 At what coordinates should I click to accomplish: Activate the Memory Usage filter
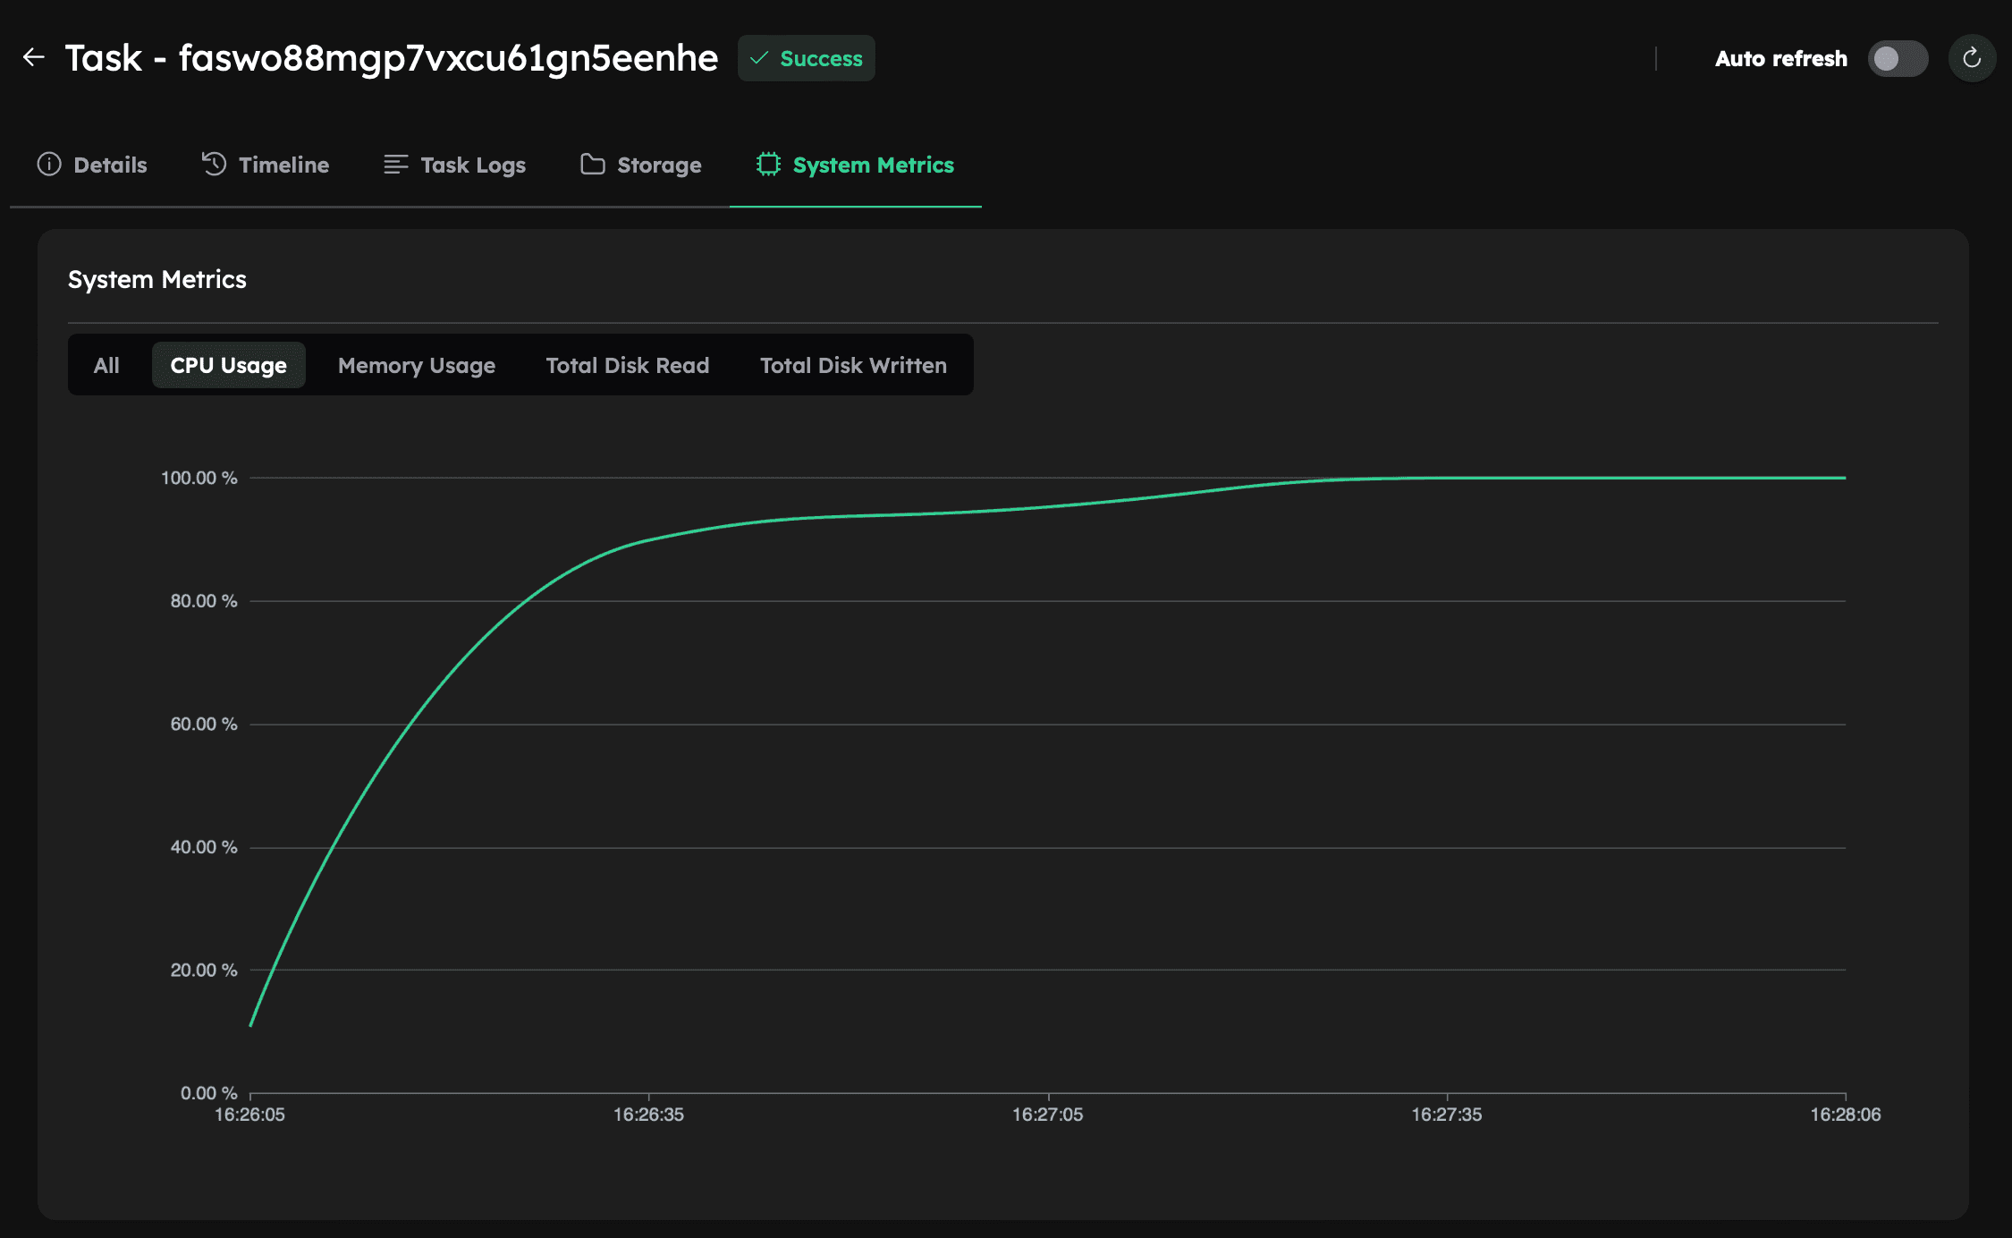click(416, 365)
